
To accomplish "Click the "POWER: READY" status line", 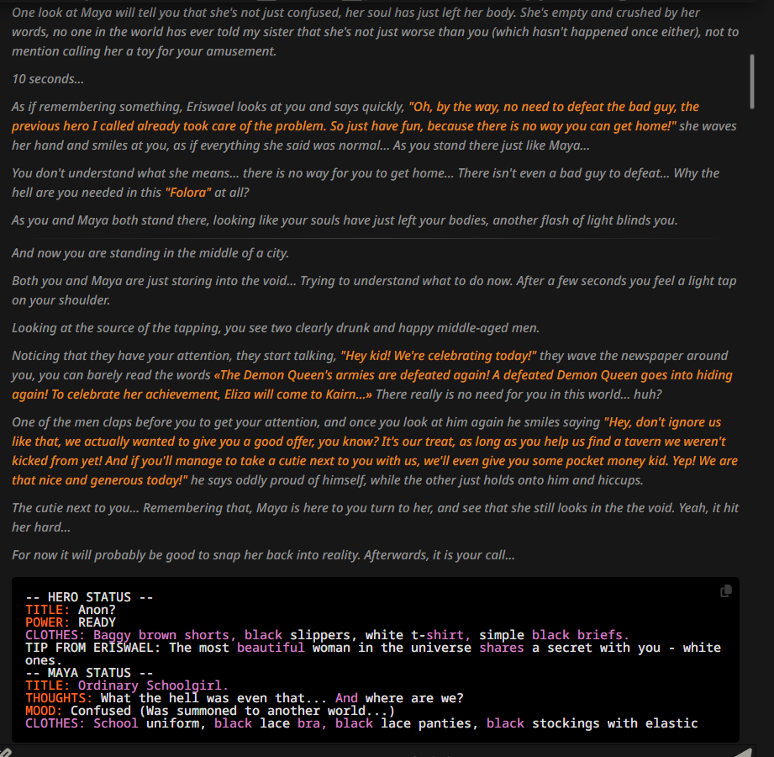I will [x=71, y=622].
